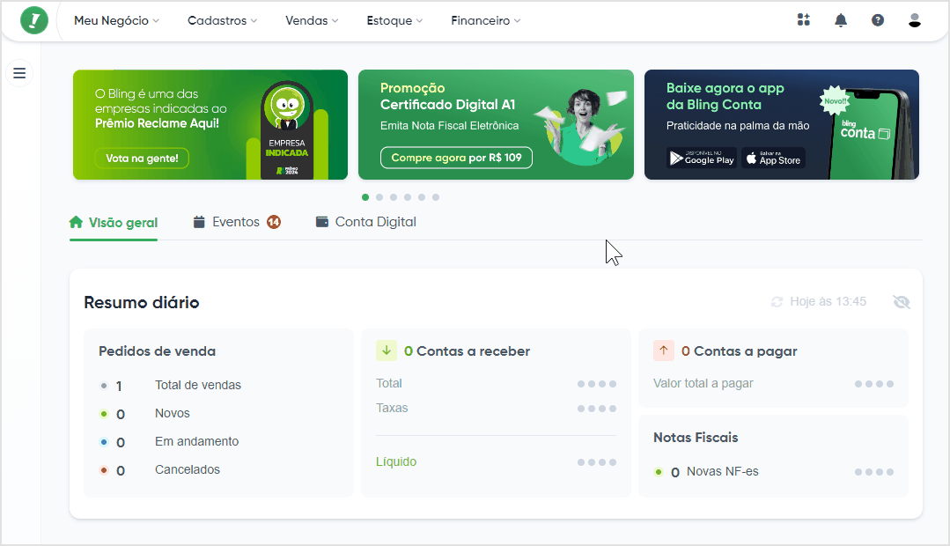Viewport: 950px width, 546px height.
Task: Click the wallet icon beside Conta Digital
Action: pyautogui.click(x=321, y=222)
